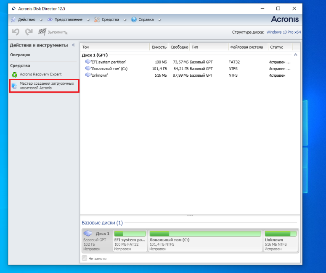Image resolution: width=326 pixels, height=273 pixels.
Task: Open the Действия menu
Action: (x=27, y=20)
